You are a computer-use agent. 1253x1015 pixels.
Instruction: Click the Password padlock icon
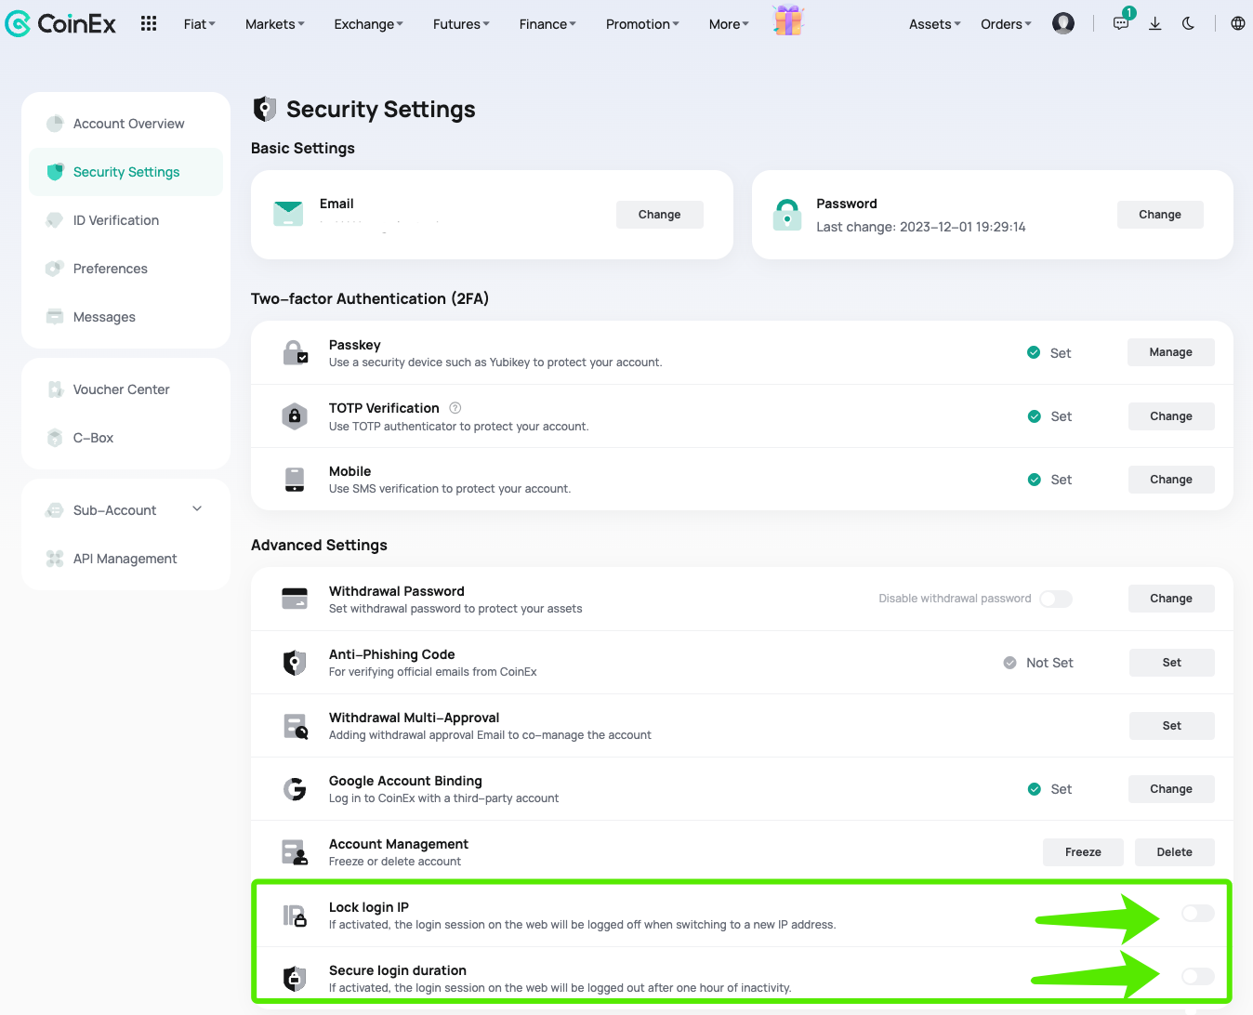pyautogui.click(x=787, y=215)
